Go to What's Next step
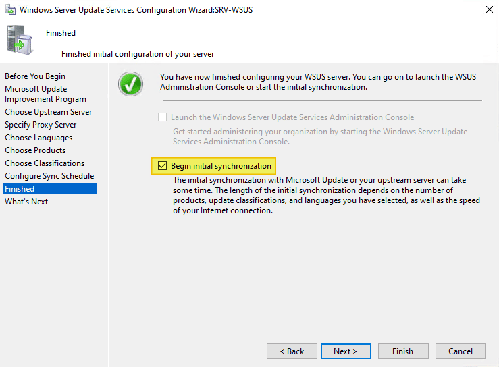This screenshot has width=499, height=367. [26, 202]
